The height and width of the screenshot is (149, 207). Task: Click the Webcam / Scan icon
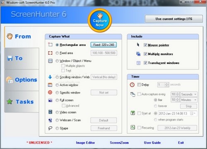point(50,120)
